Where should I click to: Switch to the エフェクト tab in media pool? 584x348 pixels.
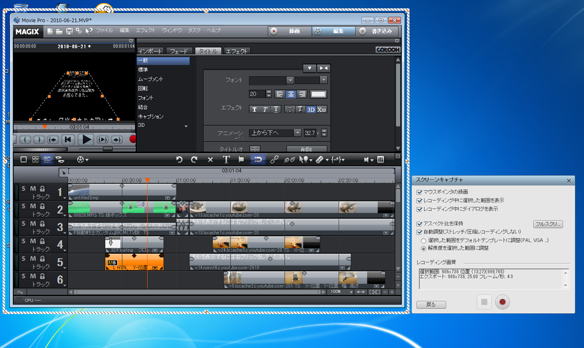[x=237, y=51]
